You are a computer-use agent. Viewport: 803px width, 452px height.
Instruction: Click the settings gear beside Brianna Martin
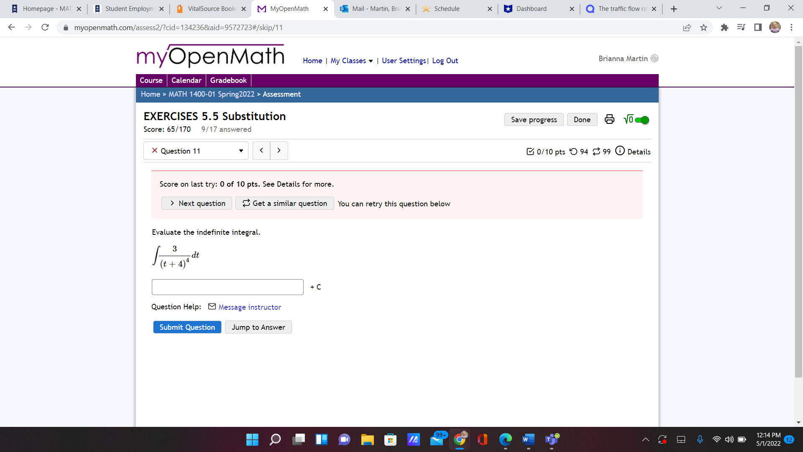click(655, 59)
